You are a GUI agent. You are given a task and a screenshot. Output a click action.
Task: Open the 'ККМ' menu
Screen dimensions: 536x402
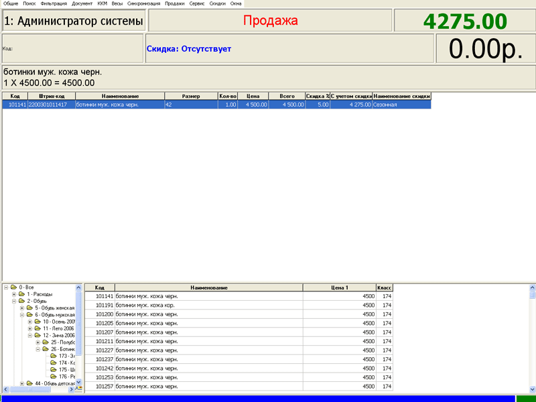click(x=102, y=3)
